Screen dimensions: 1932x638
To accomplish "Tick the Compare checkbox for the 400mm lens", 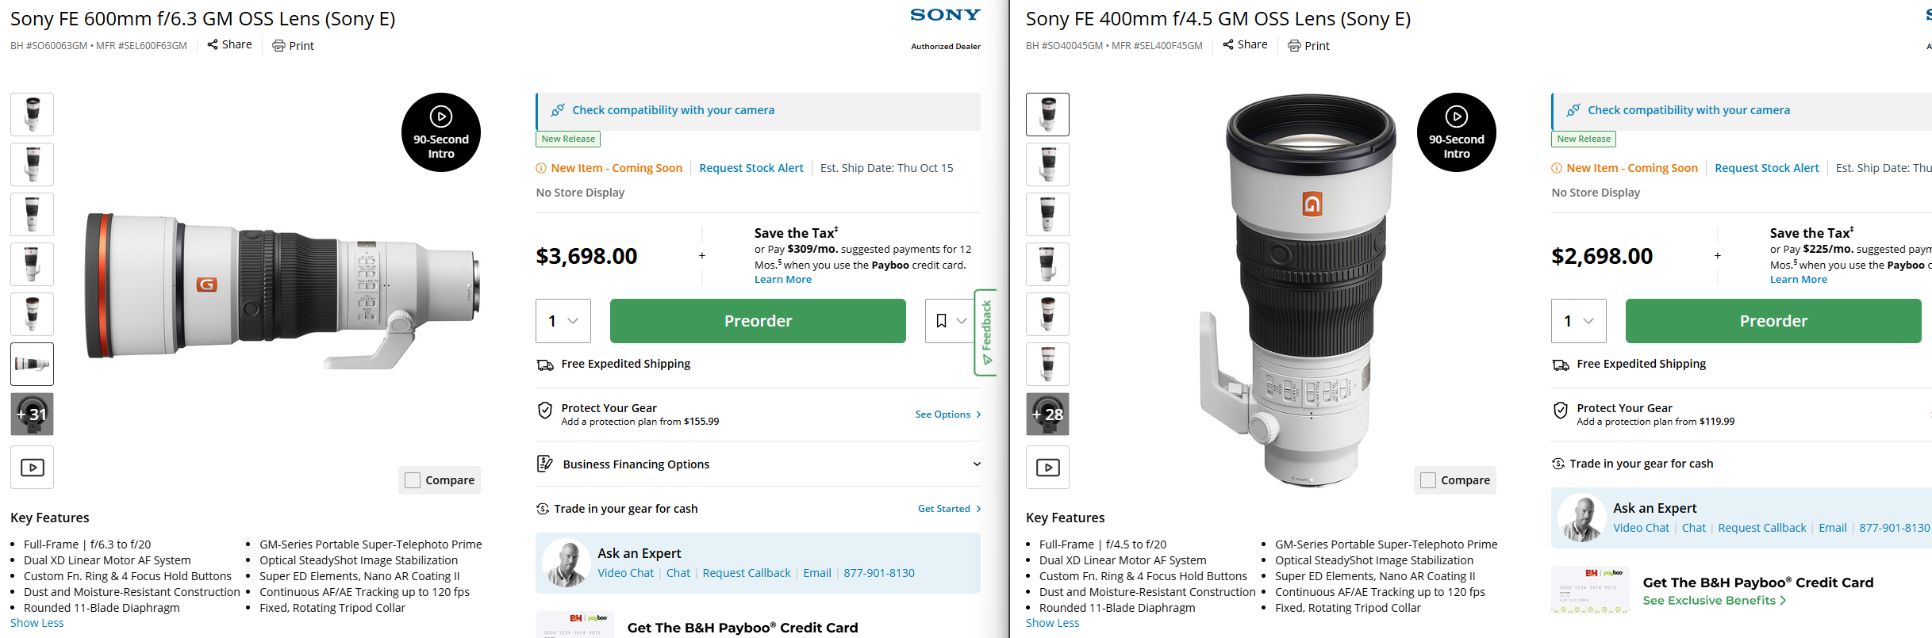I will tap(1428, 480).
